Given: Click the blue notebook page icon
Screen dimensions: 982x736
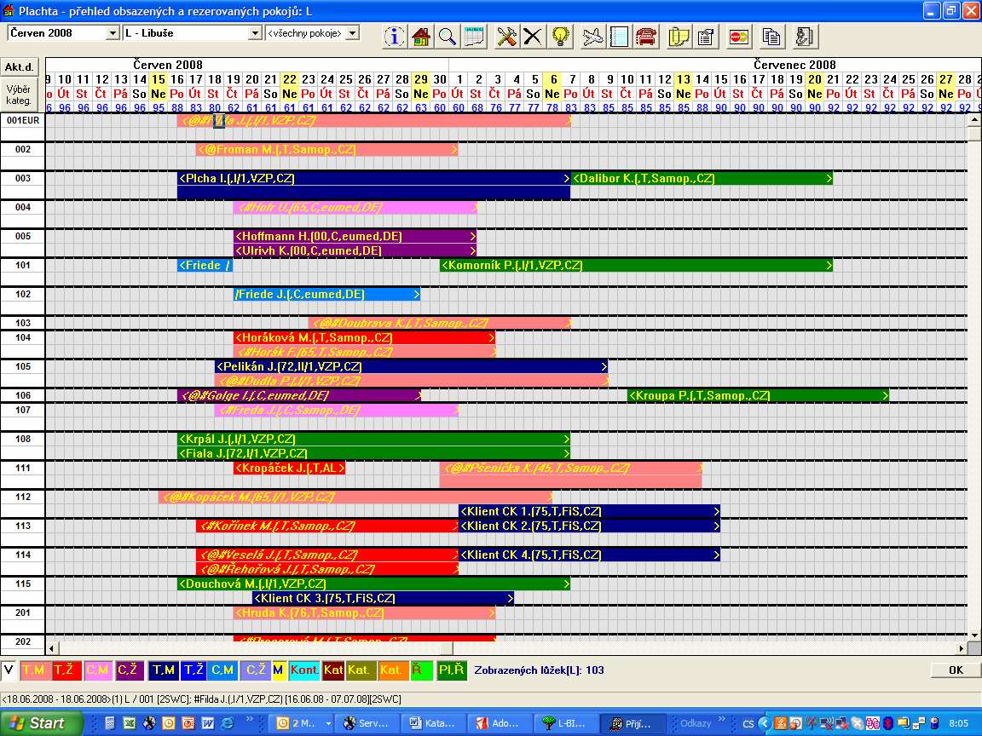Looking at the screenshot, I should 619,37.
